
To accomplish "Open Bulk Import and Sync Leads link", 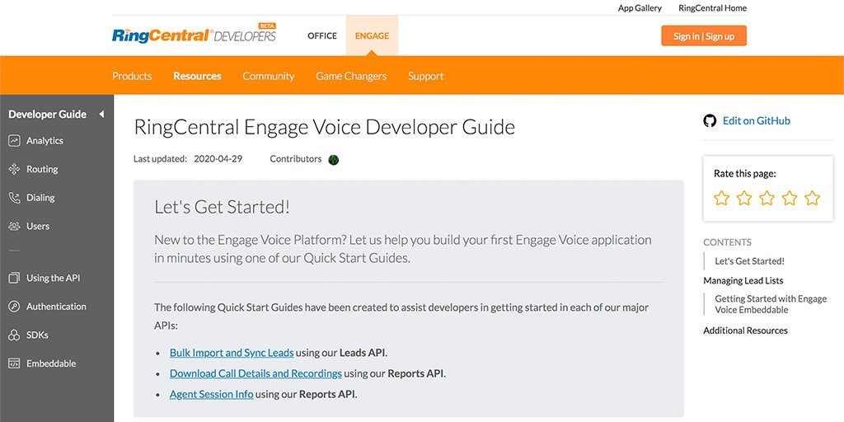I will [232, 353].
